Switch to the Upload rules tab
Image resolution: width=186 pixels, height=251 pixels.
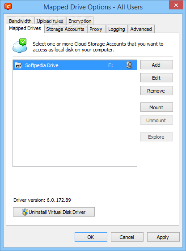(x=50, y=21)
